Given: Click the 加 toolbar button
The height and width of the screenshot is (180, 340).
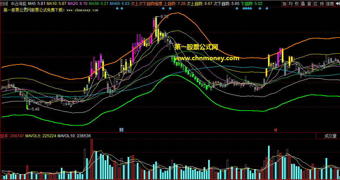Looking at the screenshot, I should click(284, 4).
